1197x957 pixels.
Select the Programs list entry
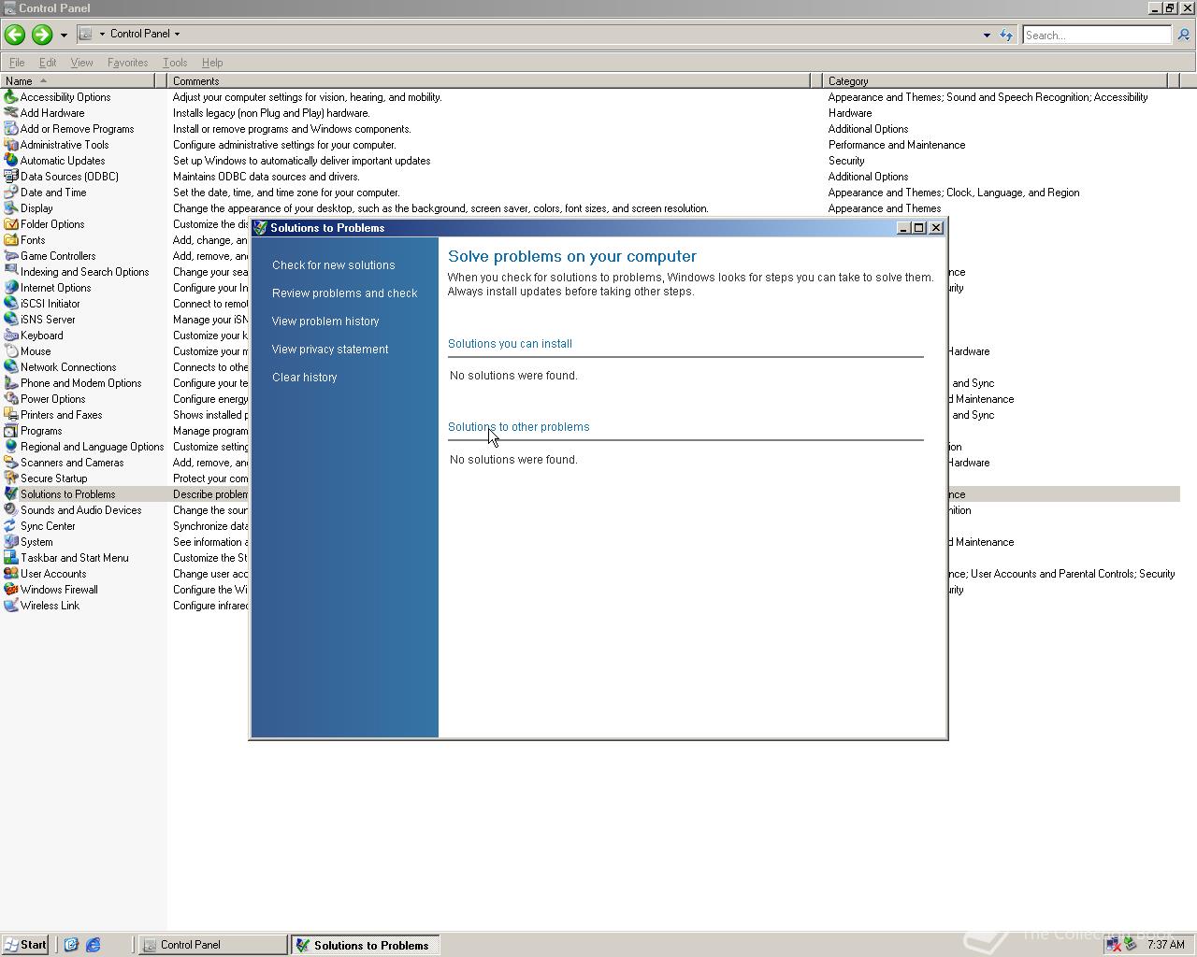[41, 431]
